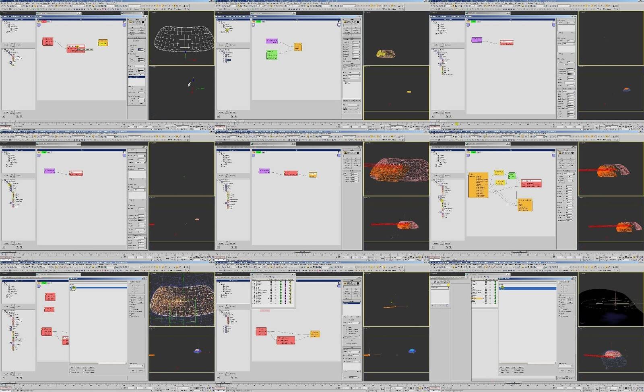Viewport: 644px width, 392px height.
Task: Click the red node wired to the selected event
Action: click(47, 41)
